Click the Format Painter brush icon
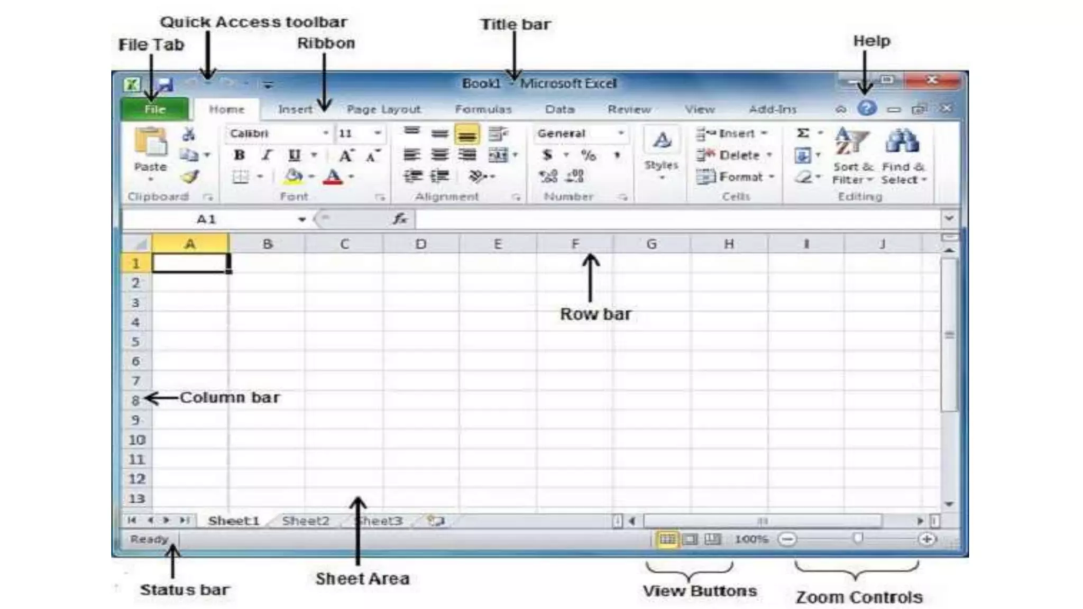 coord(189,177)
